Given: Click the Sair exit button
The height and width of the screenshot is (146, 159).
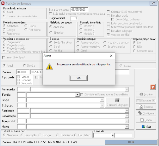Looking at the screenshot, I should tap(146, 127).
